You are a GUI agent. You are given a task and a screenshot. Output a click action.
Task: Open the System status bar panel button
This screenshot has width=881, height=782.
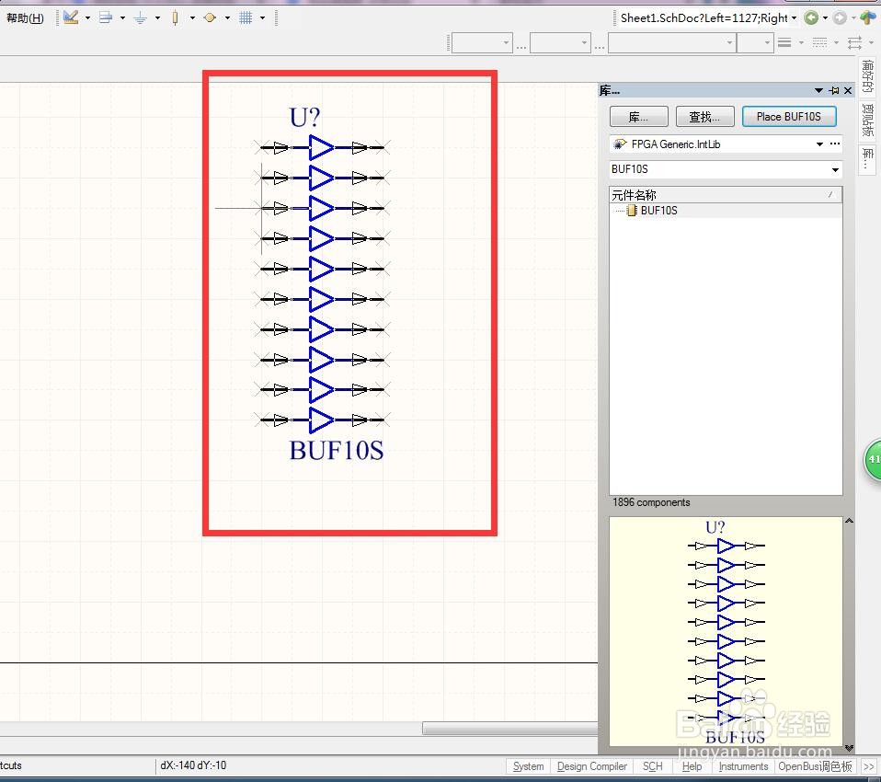tap(528, 766)
